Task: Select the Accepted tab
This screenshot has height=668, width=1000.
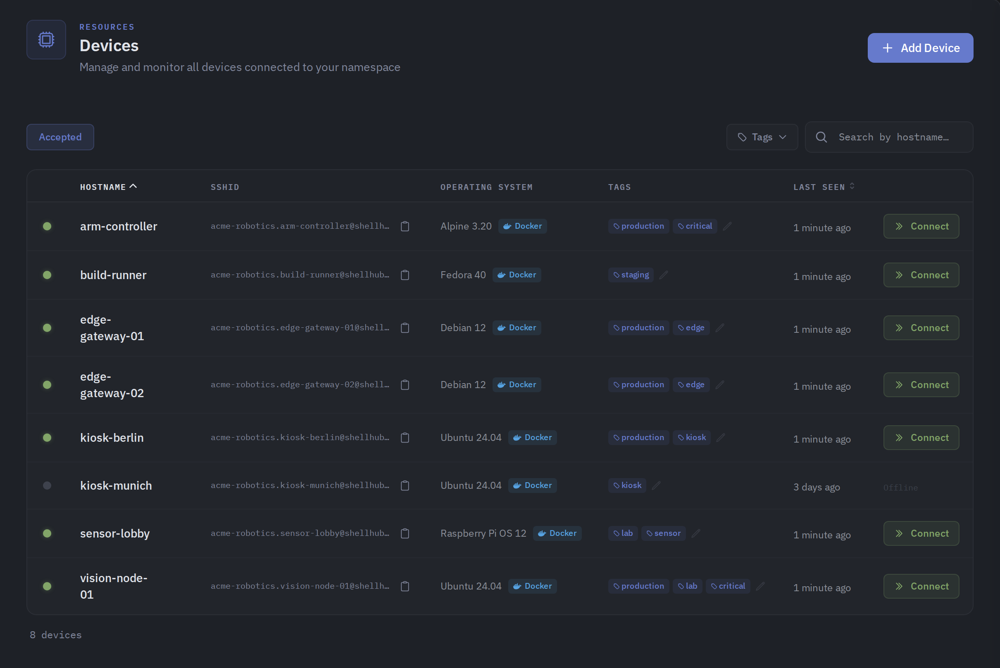Action: tap(60, 137)
